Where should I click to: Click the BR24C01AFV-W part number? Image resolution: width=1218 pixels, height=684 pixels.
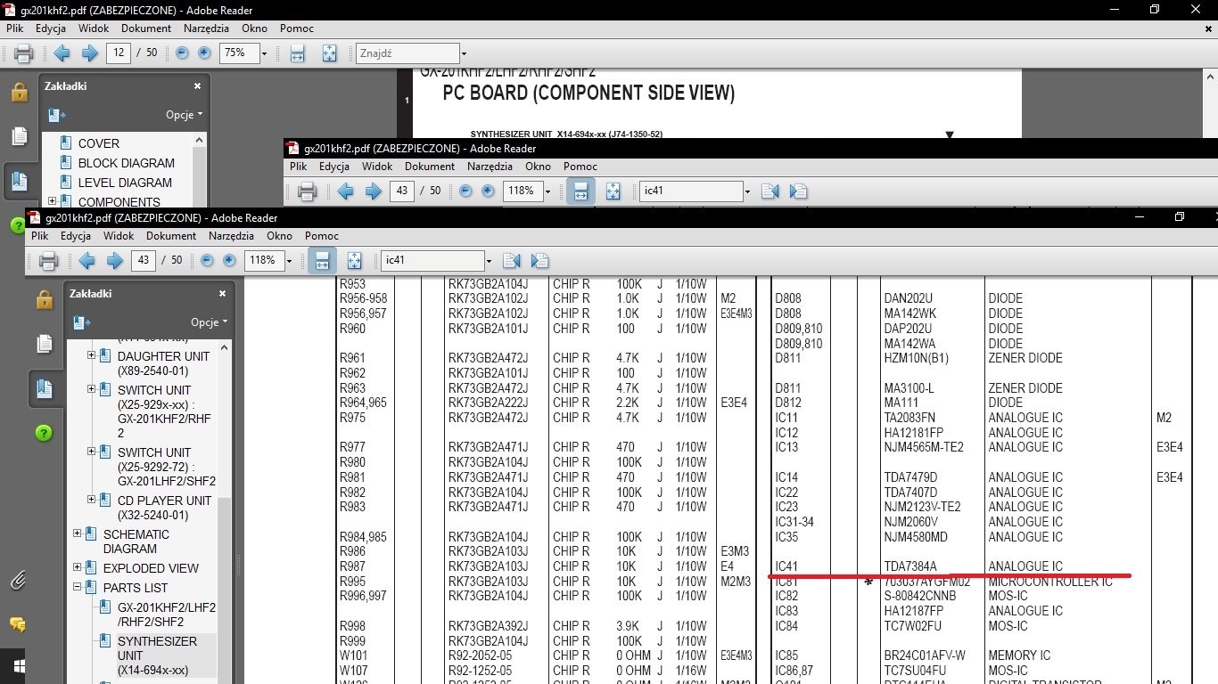(925, 655)
